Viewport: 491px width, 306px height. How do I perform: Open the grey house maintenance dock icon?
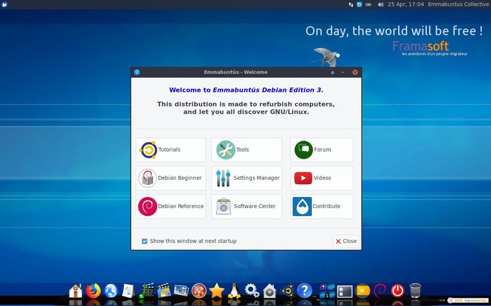(269, 290)
